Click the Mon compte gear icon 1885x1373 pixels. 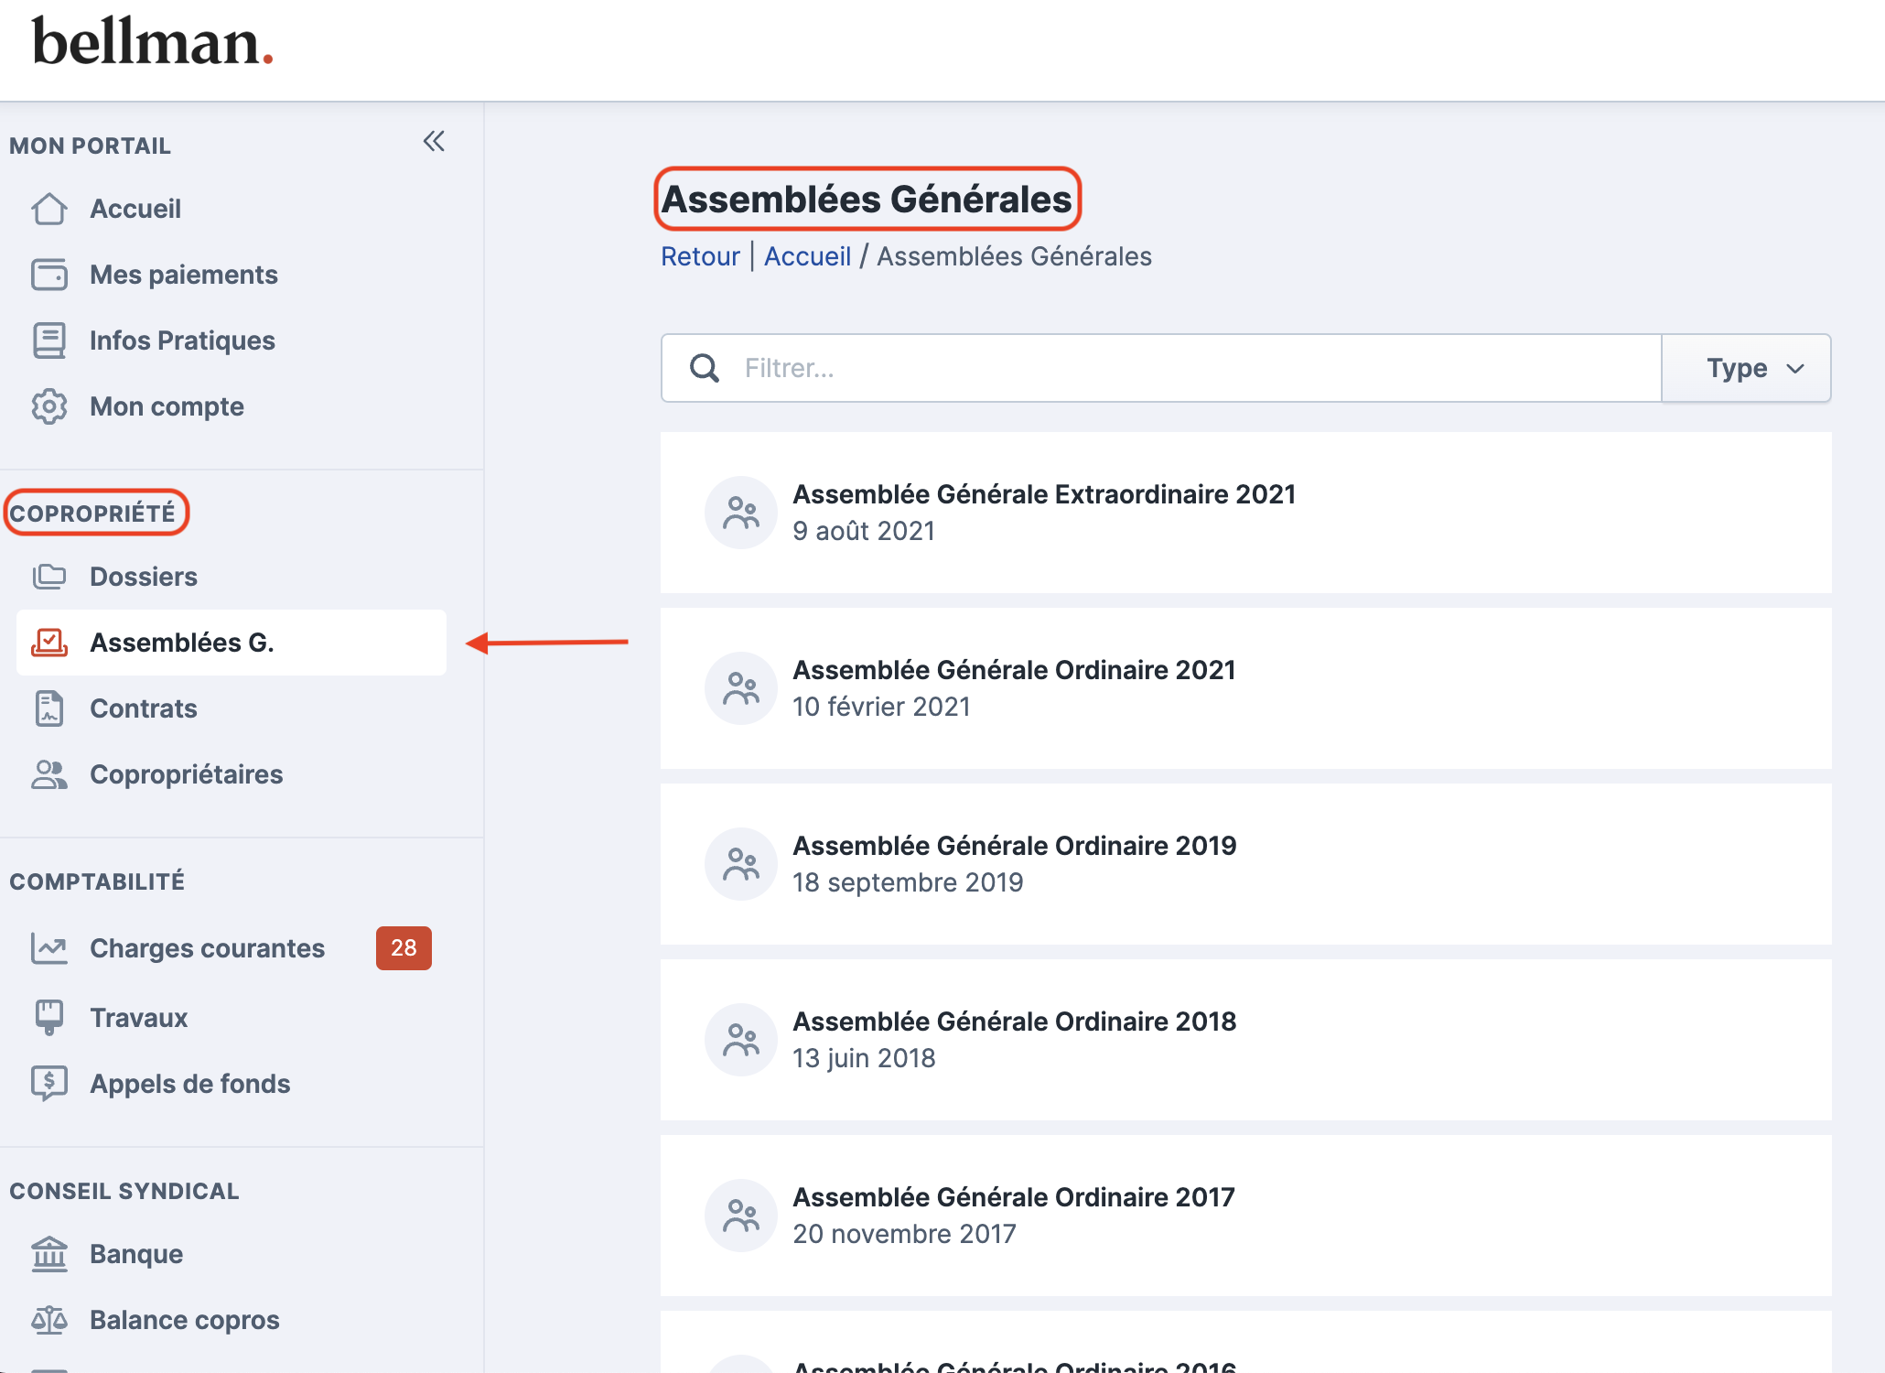49,406
